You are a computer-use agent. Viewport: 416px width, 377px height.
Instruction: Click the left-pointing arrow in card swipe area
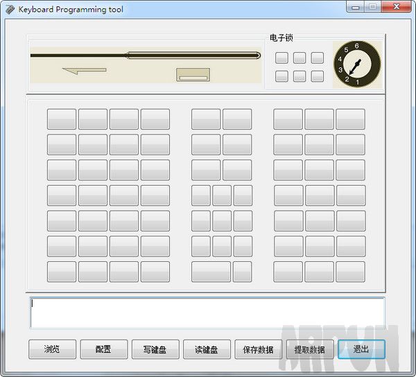tap(84, 70)
